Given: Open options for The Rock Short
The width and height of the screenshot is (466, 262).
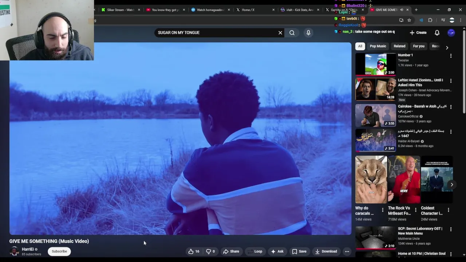Looking at the screenshot, I should point(415,210).
